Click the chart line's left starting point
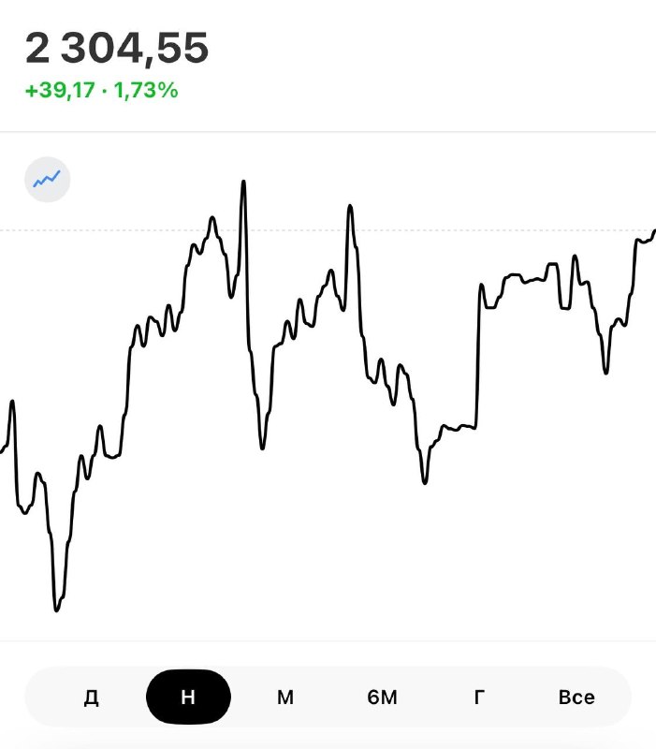This screenshot has height=749, width=656. point(2,451)
